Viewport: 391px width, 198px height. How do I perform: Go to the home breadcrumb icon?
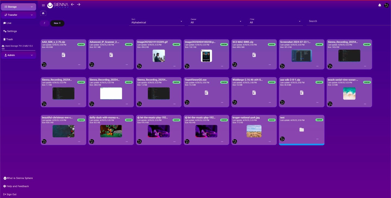point(43,13)
